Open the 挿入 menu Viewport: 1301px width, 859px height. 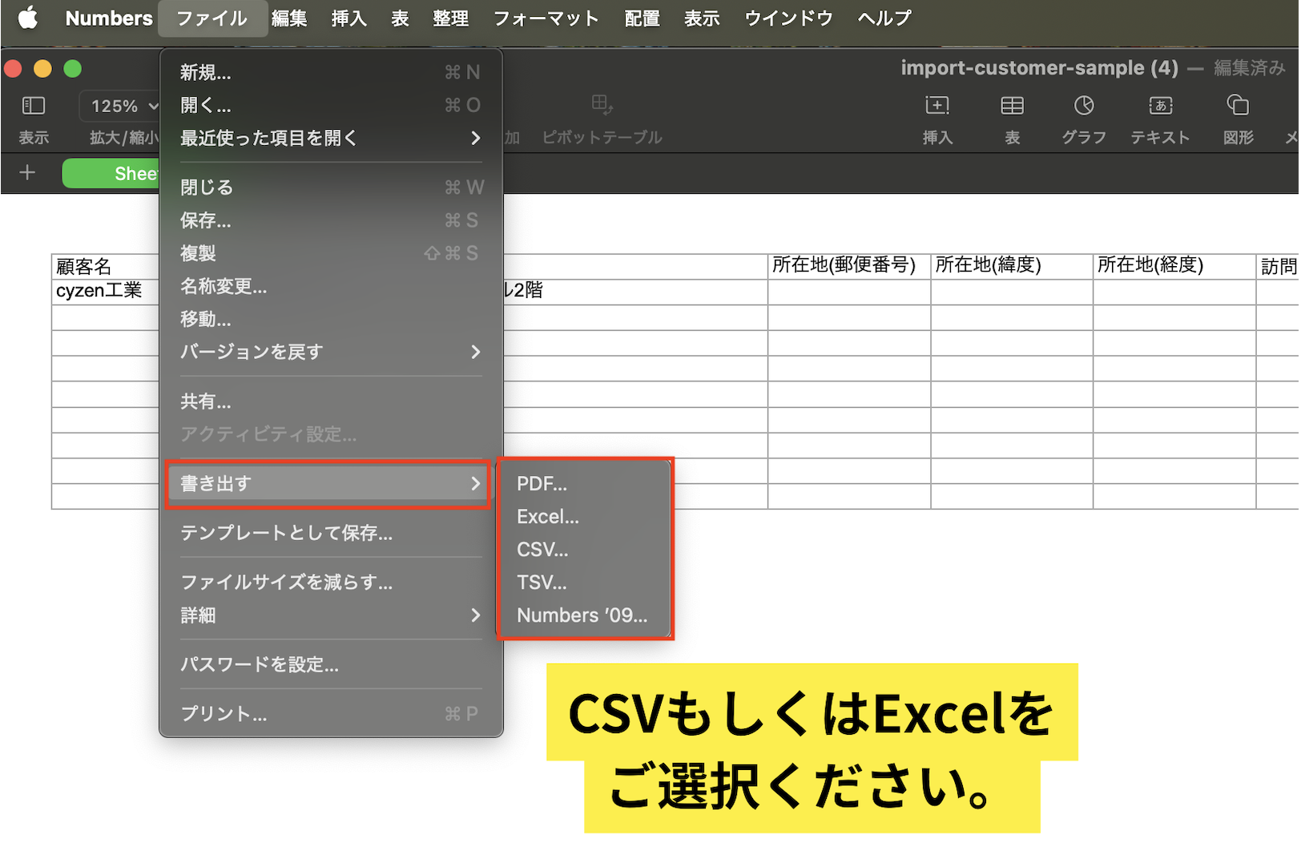[349, 18]
